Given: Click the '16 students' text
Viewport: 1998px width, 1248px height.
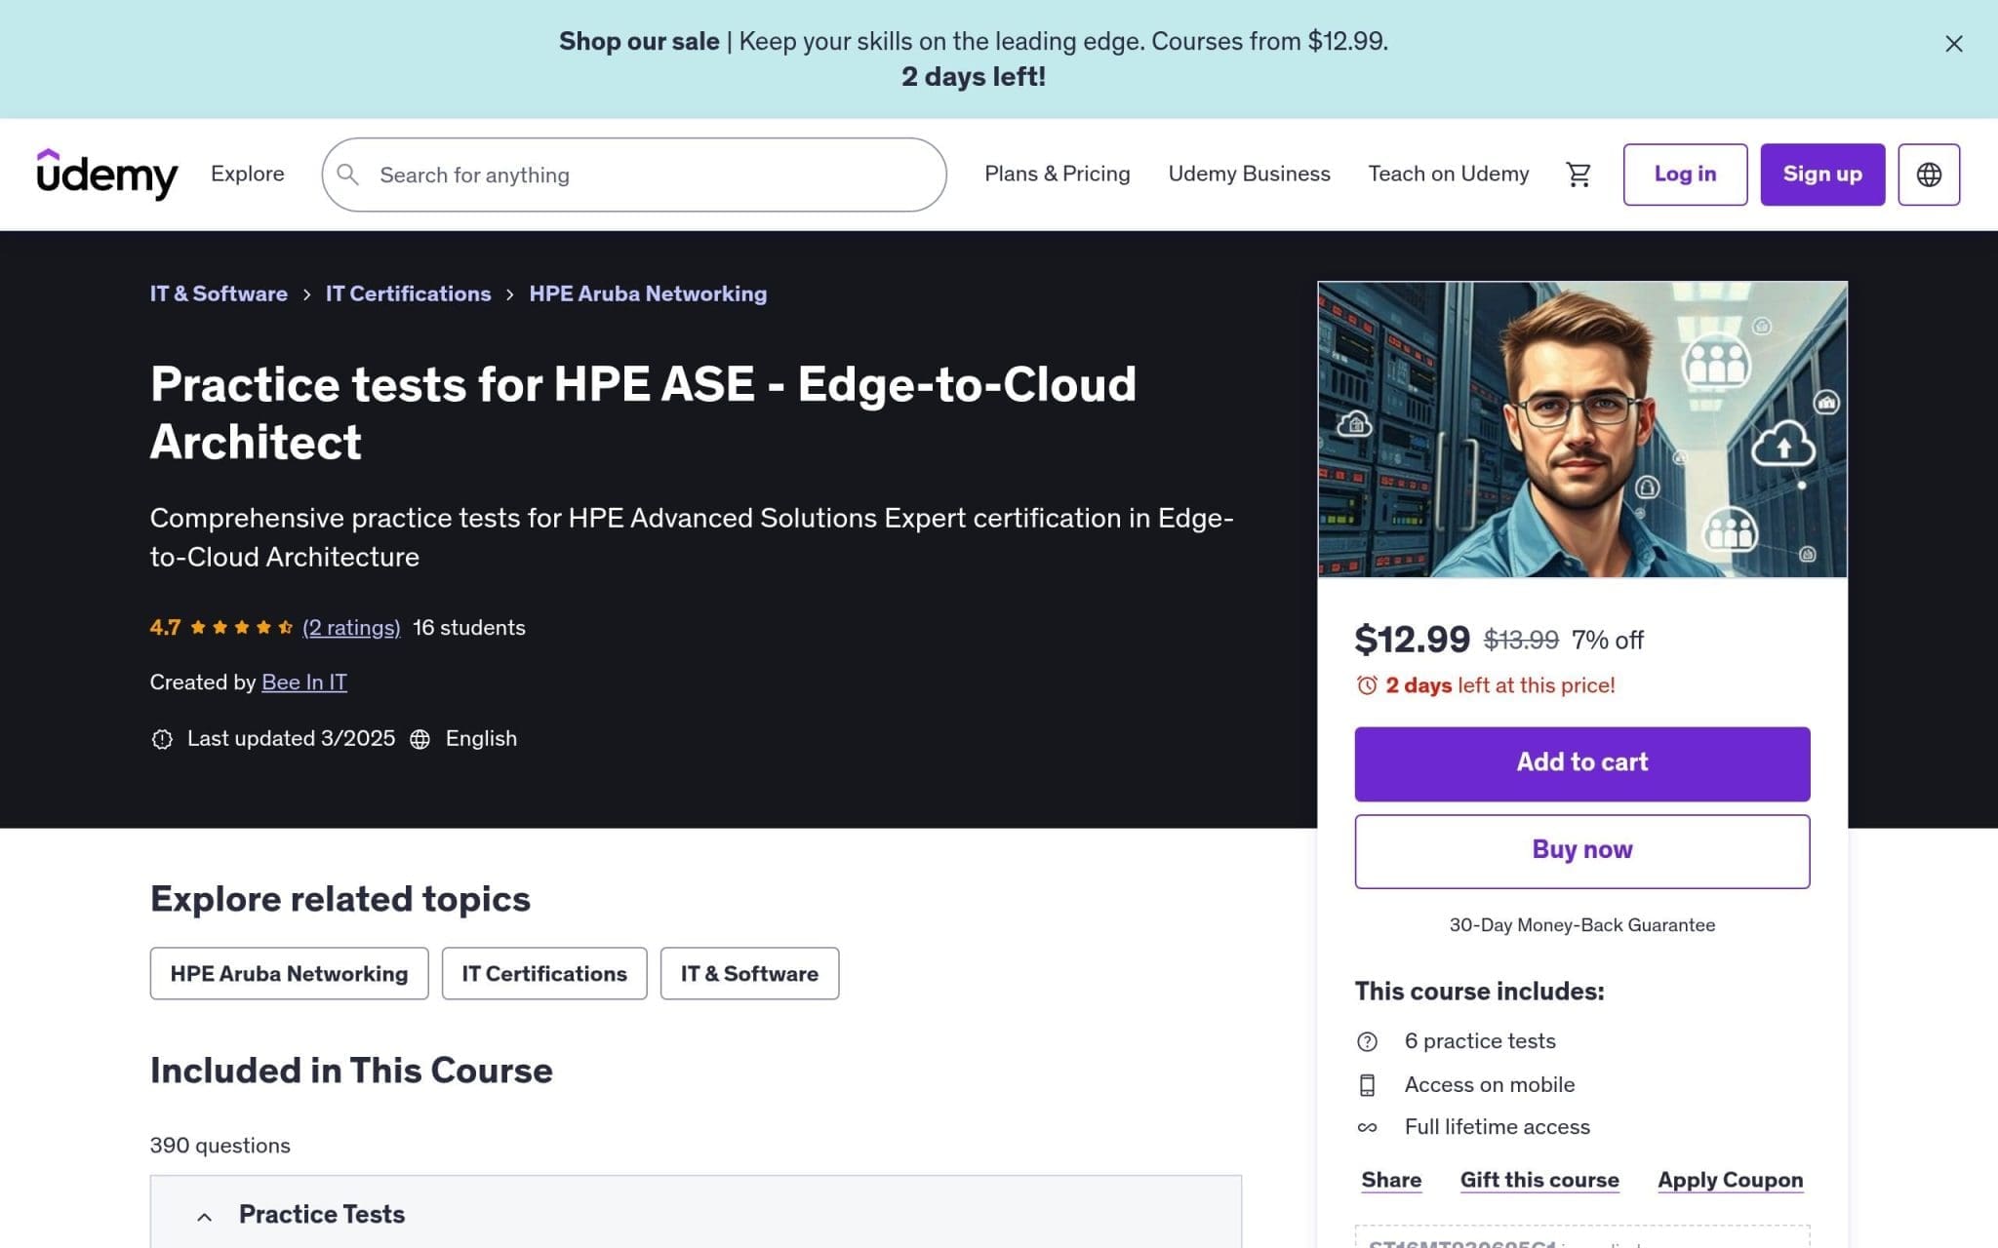Looking at the screenshot, I should [469, 628].
